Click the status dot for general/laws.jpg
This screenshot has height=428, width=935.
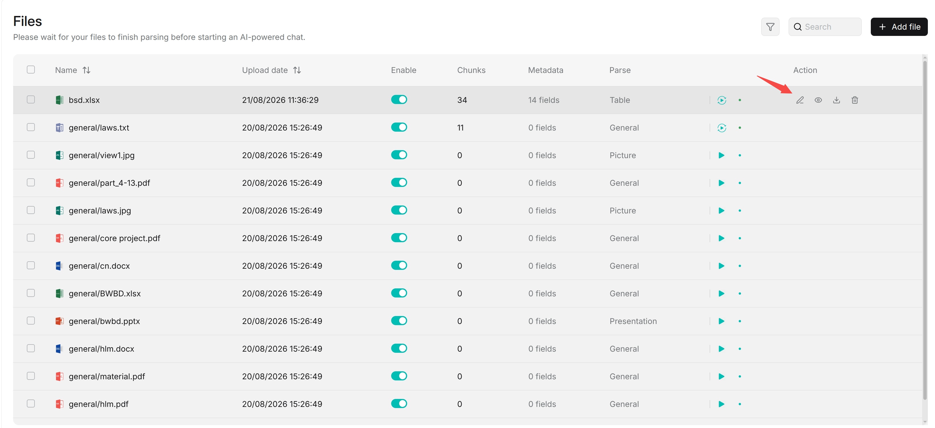coord(739,211)
